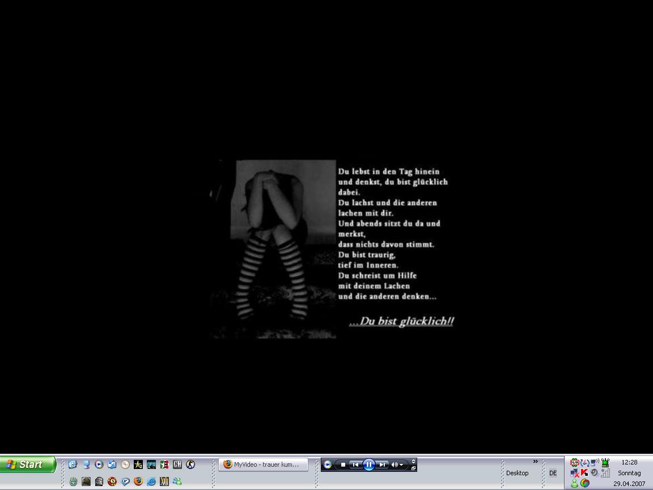Open the volume dropdown arrow in media player
Screen dimensions: 653x490
[x=402, y=464]
